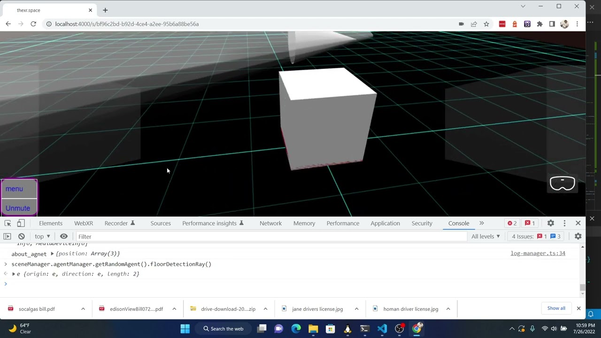Open the Memory tab
Screen dimensions: 601x338
[304, 223]
